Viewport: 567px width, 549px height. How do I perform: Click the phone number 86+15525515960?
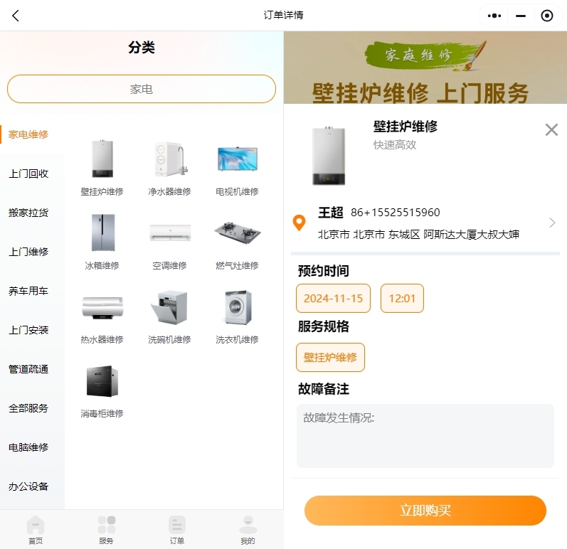point(396,212)
